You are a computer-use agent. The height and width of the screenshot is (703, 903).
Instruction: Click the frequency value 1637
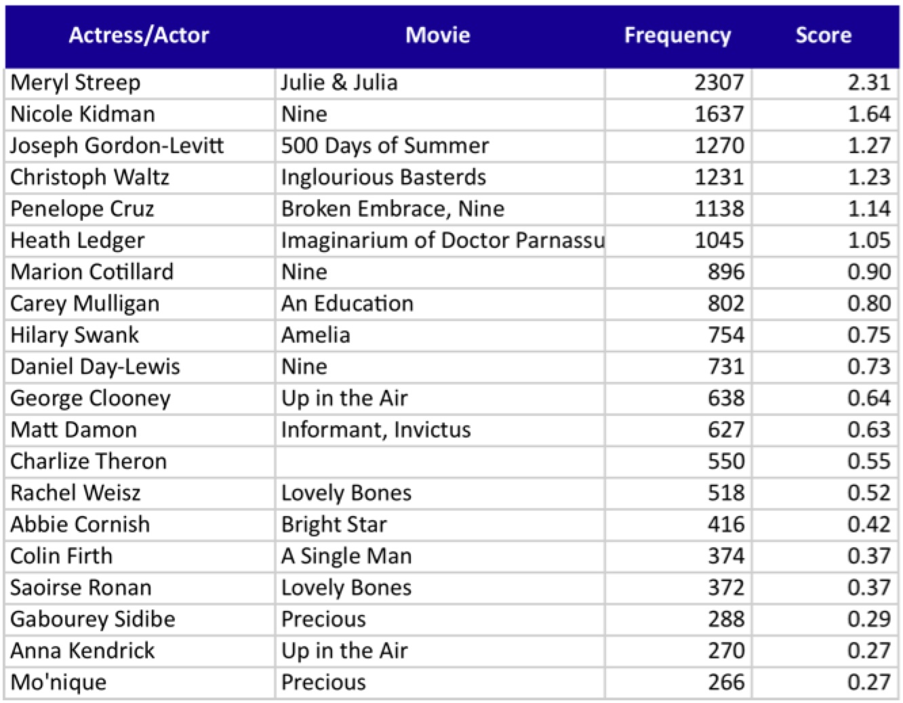tap(719, 114)
